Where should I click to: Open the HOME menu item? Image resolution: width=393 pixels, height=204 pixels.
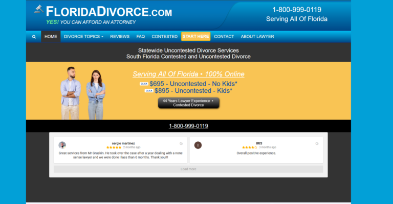point(51,36)
